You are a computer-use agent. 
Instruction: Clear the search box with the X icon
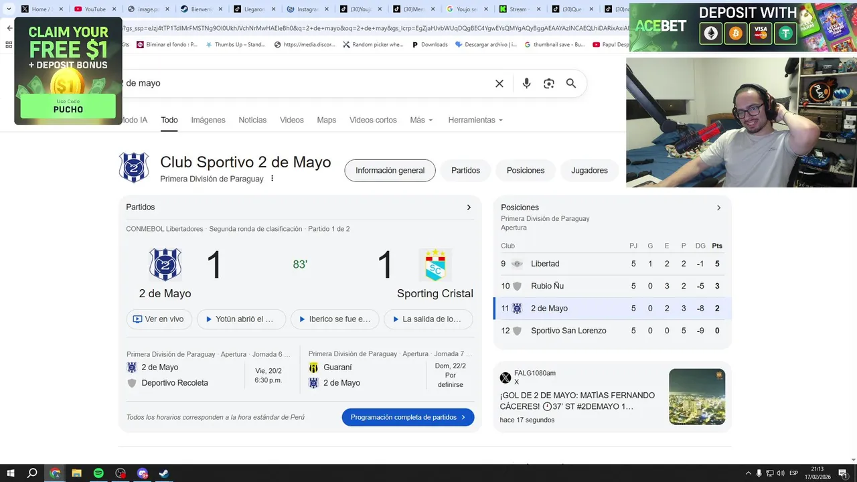(x=499, y=84)
